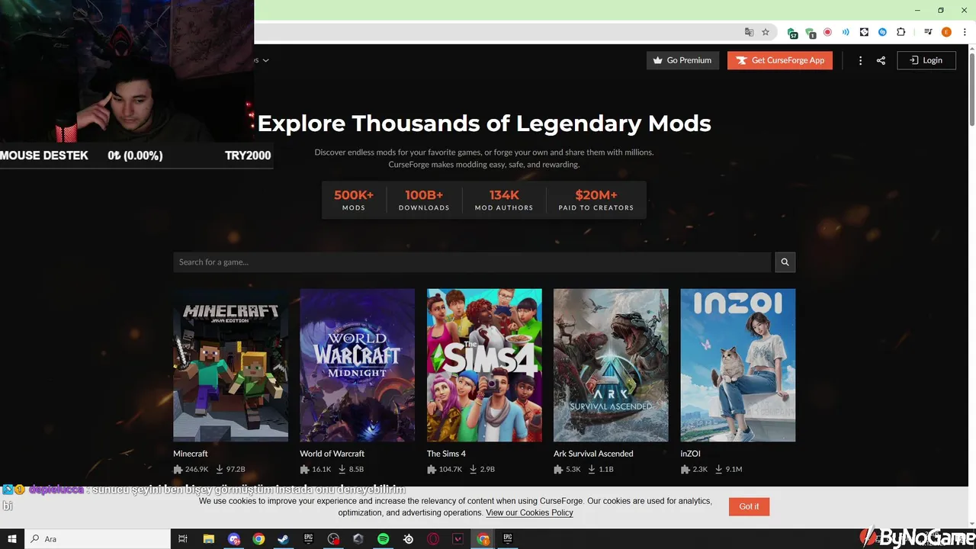This screenshot has width=976, height=549.
Task: Open Task View from the taskbar
Action: 183,539
